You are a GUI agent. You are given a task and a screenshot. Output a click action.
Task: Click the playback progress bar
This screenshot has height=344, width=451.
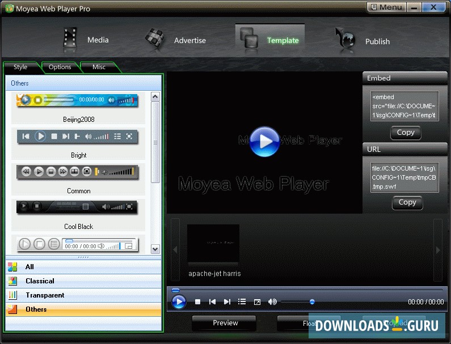306,290
